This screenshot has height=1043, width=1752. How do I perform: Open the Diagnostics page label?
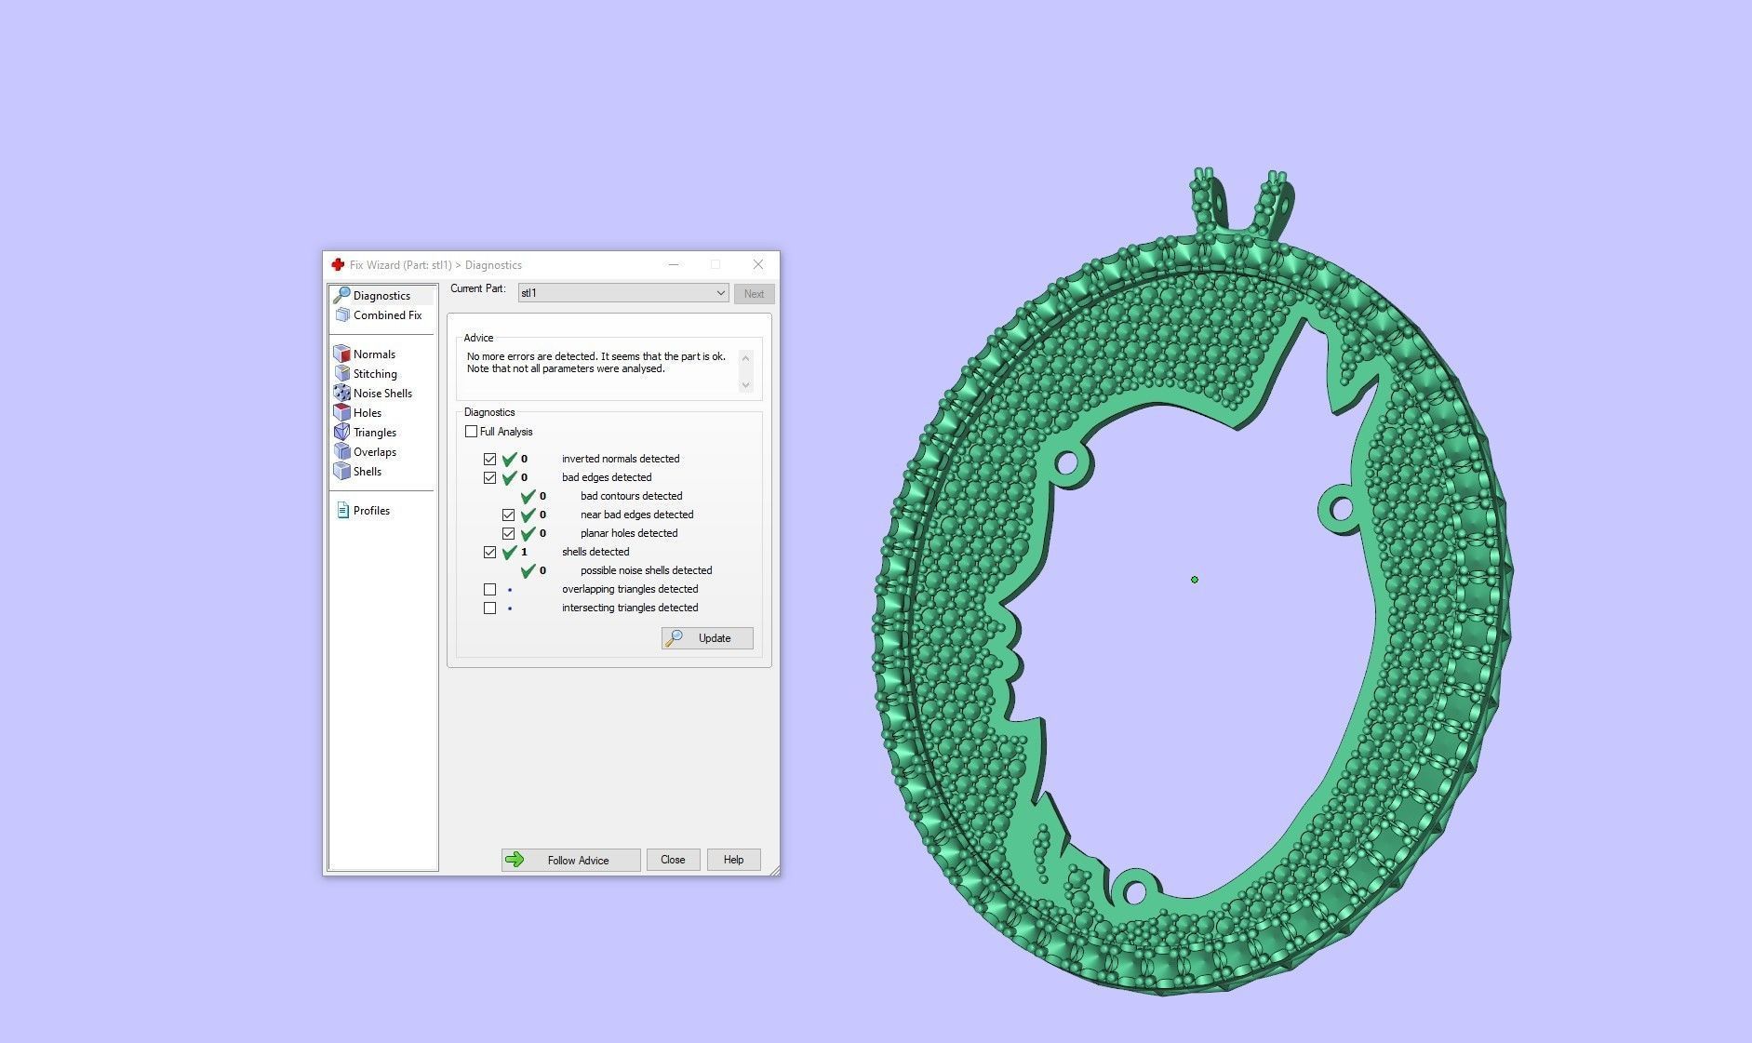coord(381,296)
